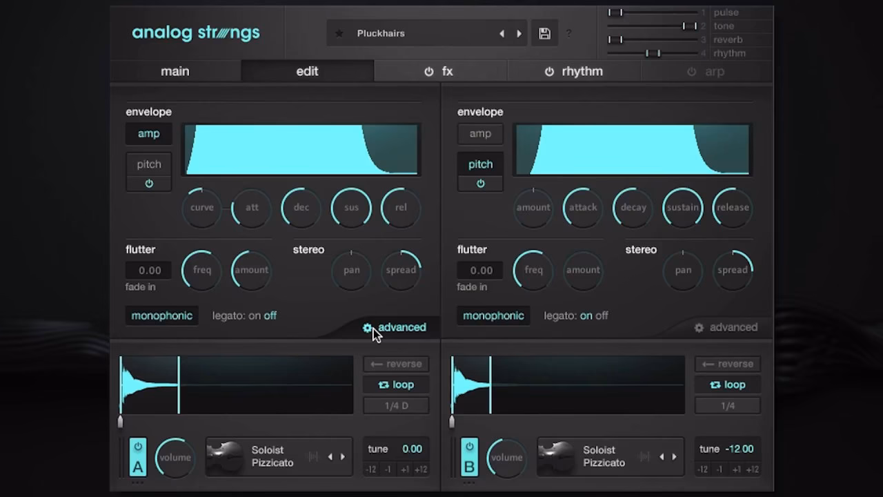Click the +12 tune stepper on layer B
The width and height of the screenshot is (883, 497).
pyautogui.click(x=753, y=469)
